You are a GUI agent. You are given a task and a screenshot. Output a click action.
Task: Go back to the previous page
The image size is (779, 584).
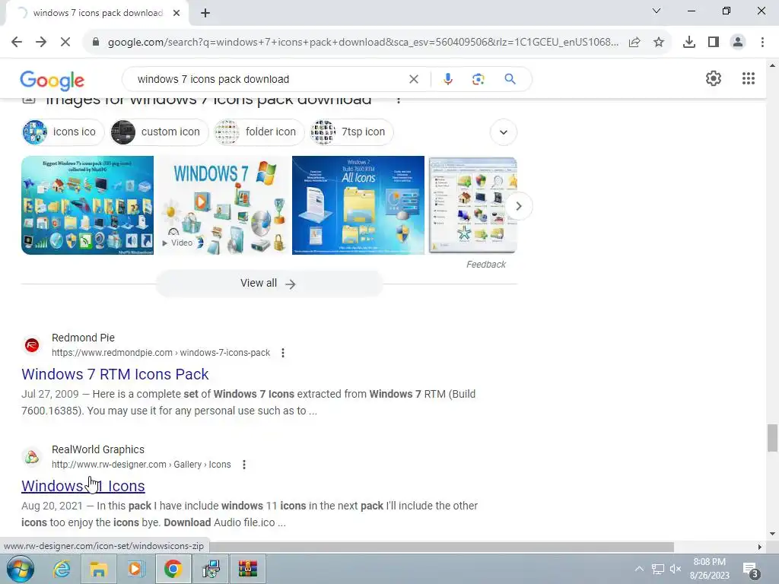tap(17, 43)
